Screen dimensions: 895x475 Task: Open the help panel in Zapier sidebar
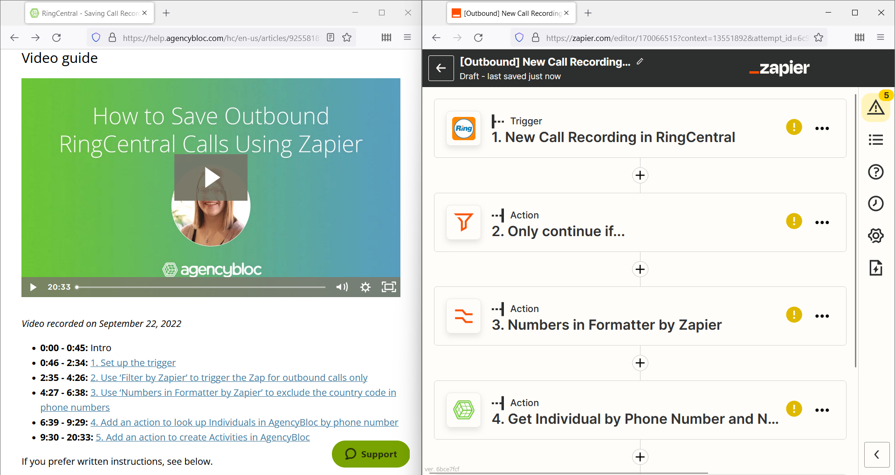pyautogui.click(x=875, y=172)
